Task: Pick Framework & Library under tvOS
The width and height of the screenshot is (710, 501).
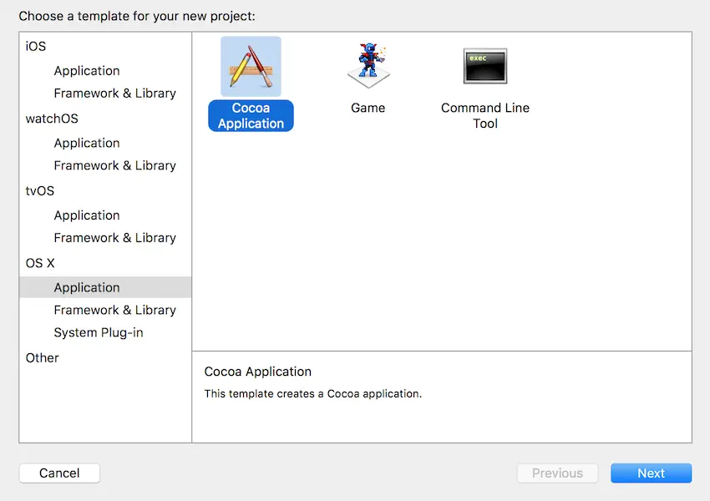Action: click(115, 238)
